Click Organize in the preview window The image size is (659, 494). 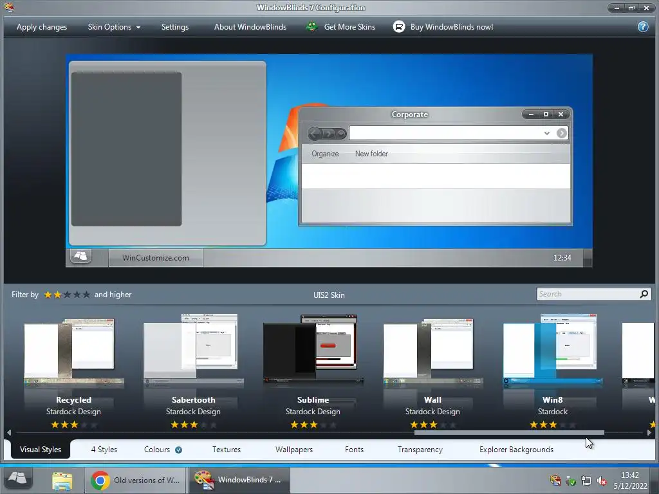(x=325, y=154)
